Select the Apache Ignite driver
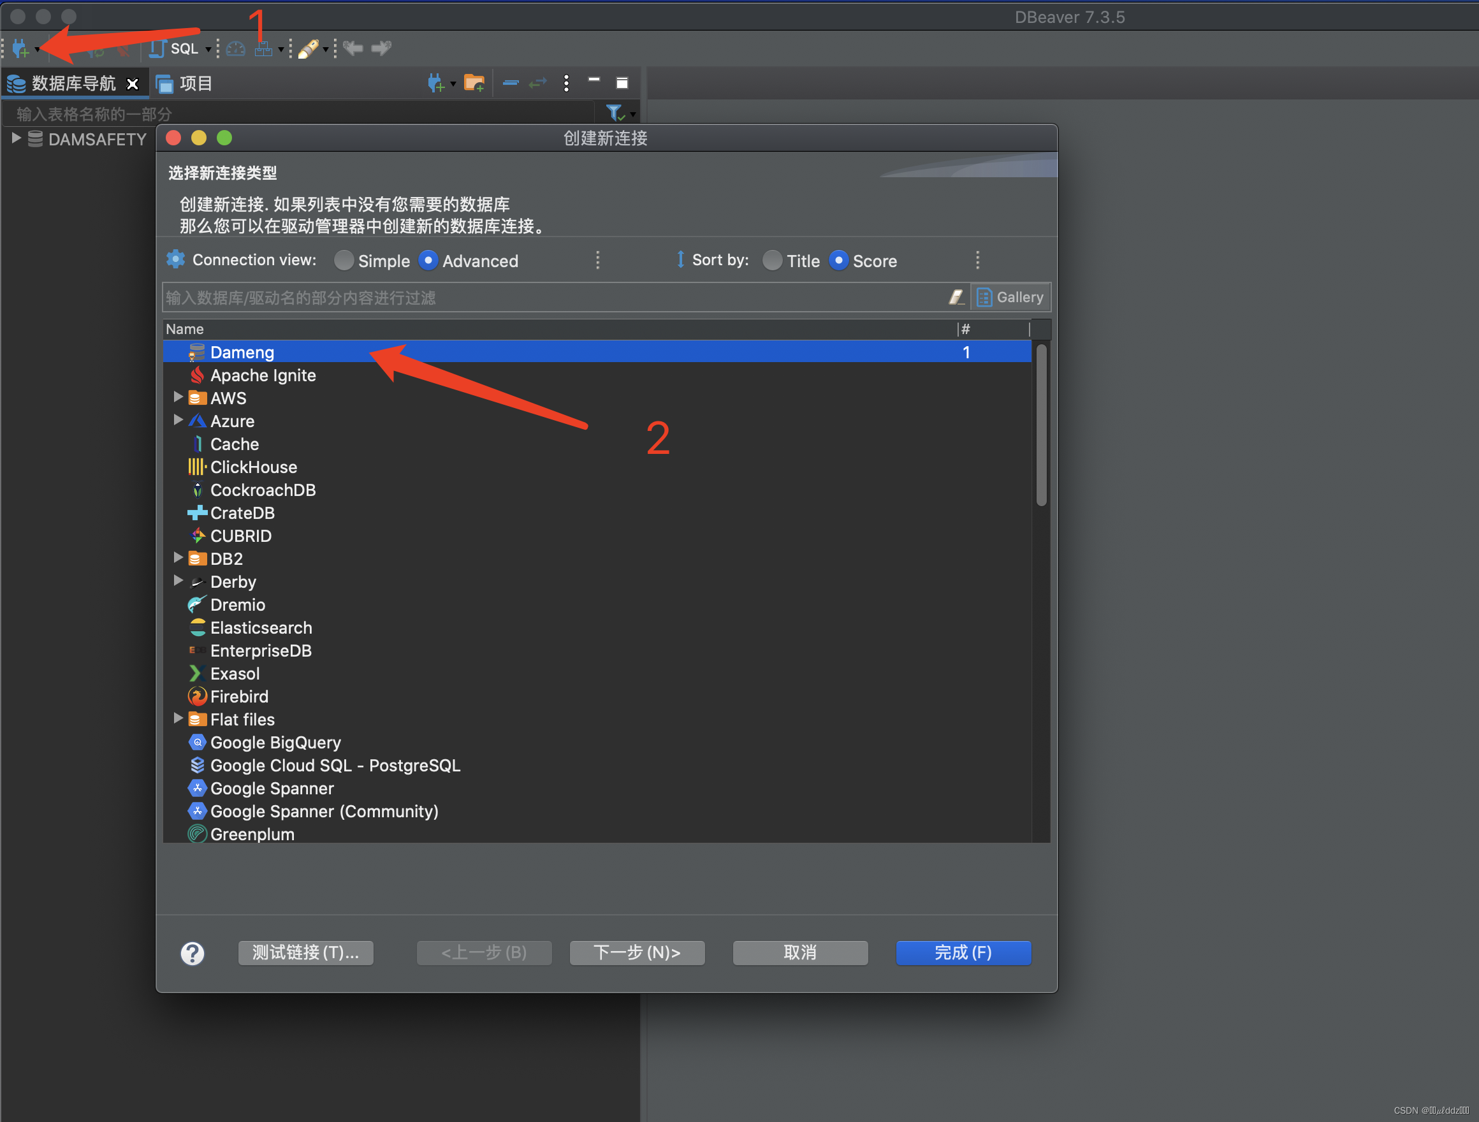1479x1122 pixels. [x=597, y=375]
